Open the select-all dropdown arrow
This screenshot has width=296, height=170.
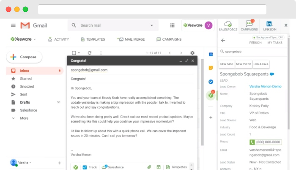79,53
